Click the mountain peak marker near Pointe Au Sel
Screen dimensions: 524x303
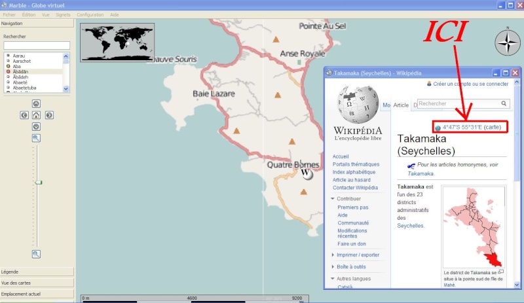[x=276, y=39]
